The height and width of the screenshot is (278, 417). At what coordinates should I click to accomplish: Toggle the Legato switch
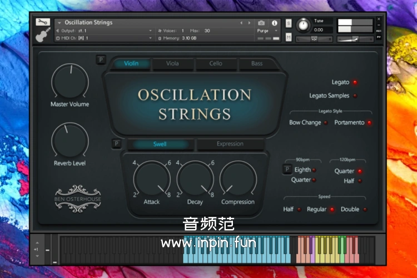[355, 82]
